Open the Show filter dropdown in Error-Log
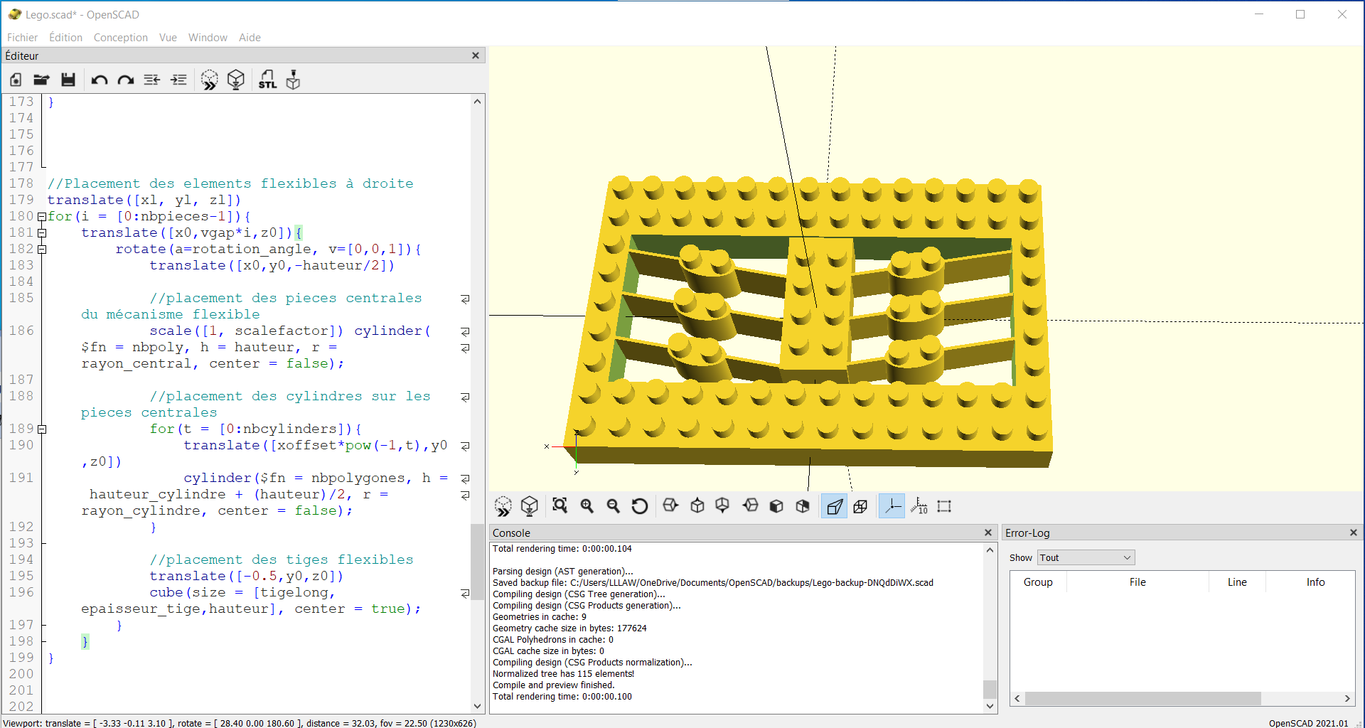 point(1086,558)
